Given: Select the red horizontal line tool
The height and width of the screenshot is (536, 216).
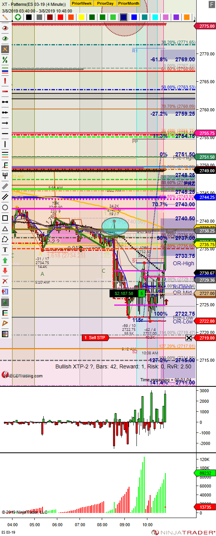Looking at the screenshot, I should coord(5,91).
